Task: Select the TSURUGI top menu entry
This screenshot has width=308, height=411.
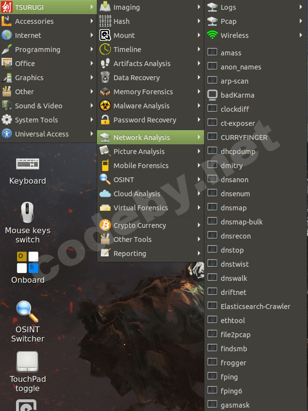Action: click(48, 7)
